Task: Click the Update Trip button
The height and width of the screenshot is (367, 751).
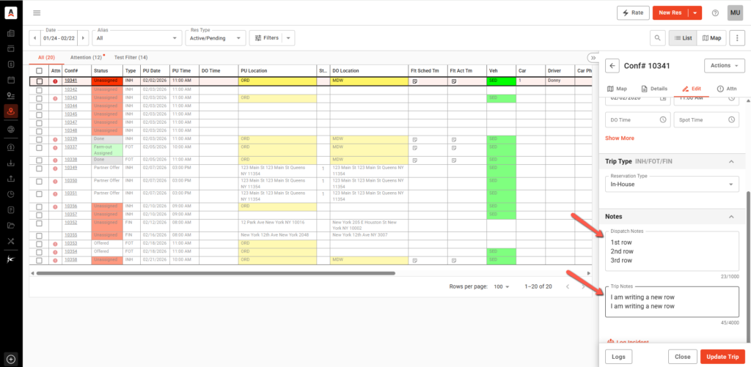Action: (722, 356)
